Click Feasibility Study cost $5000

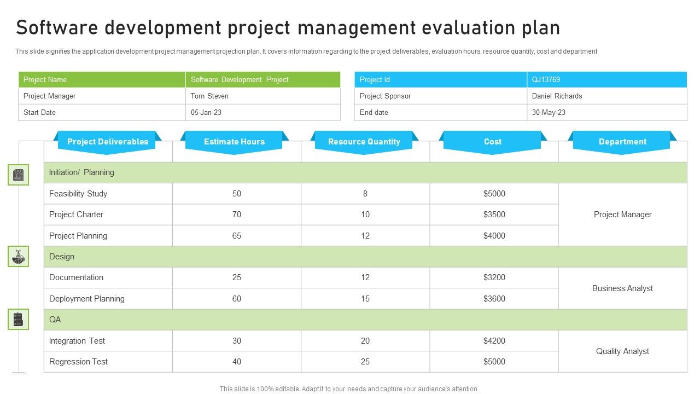click(494, 194)
